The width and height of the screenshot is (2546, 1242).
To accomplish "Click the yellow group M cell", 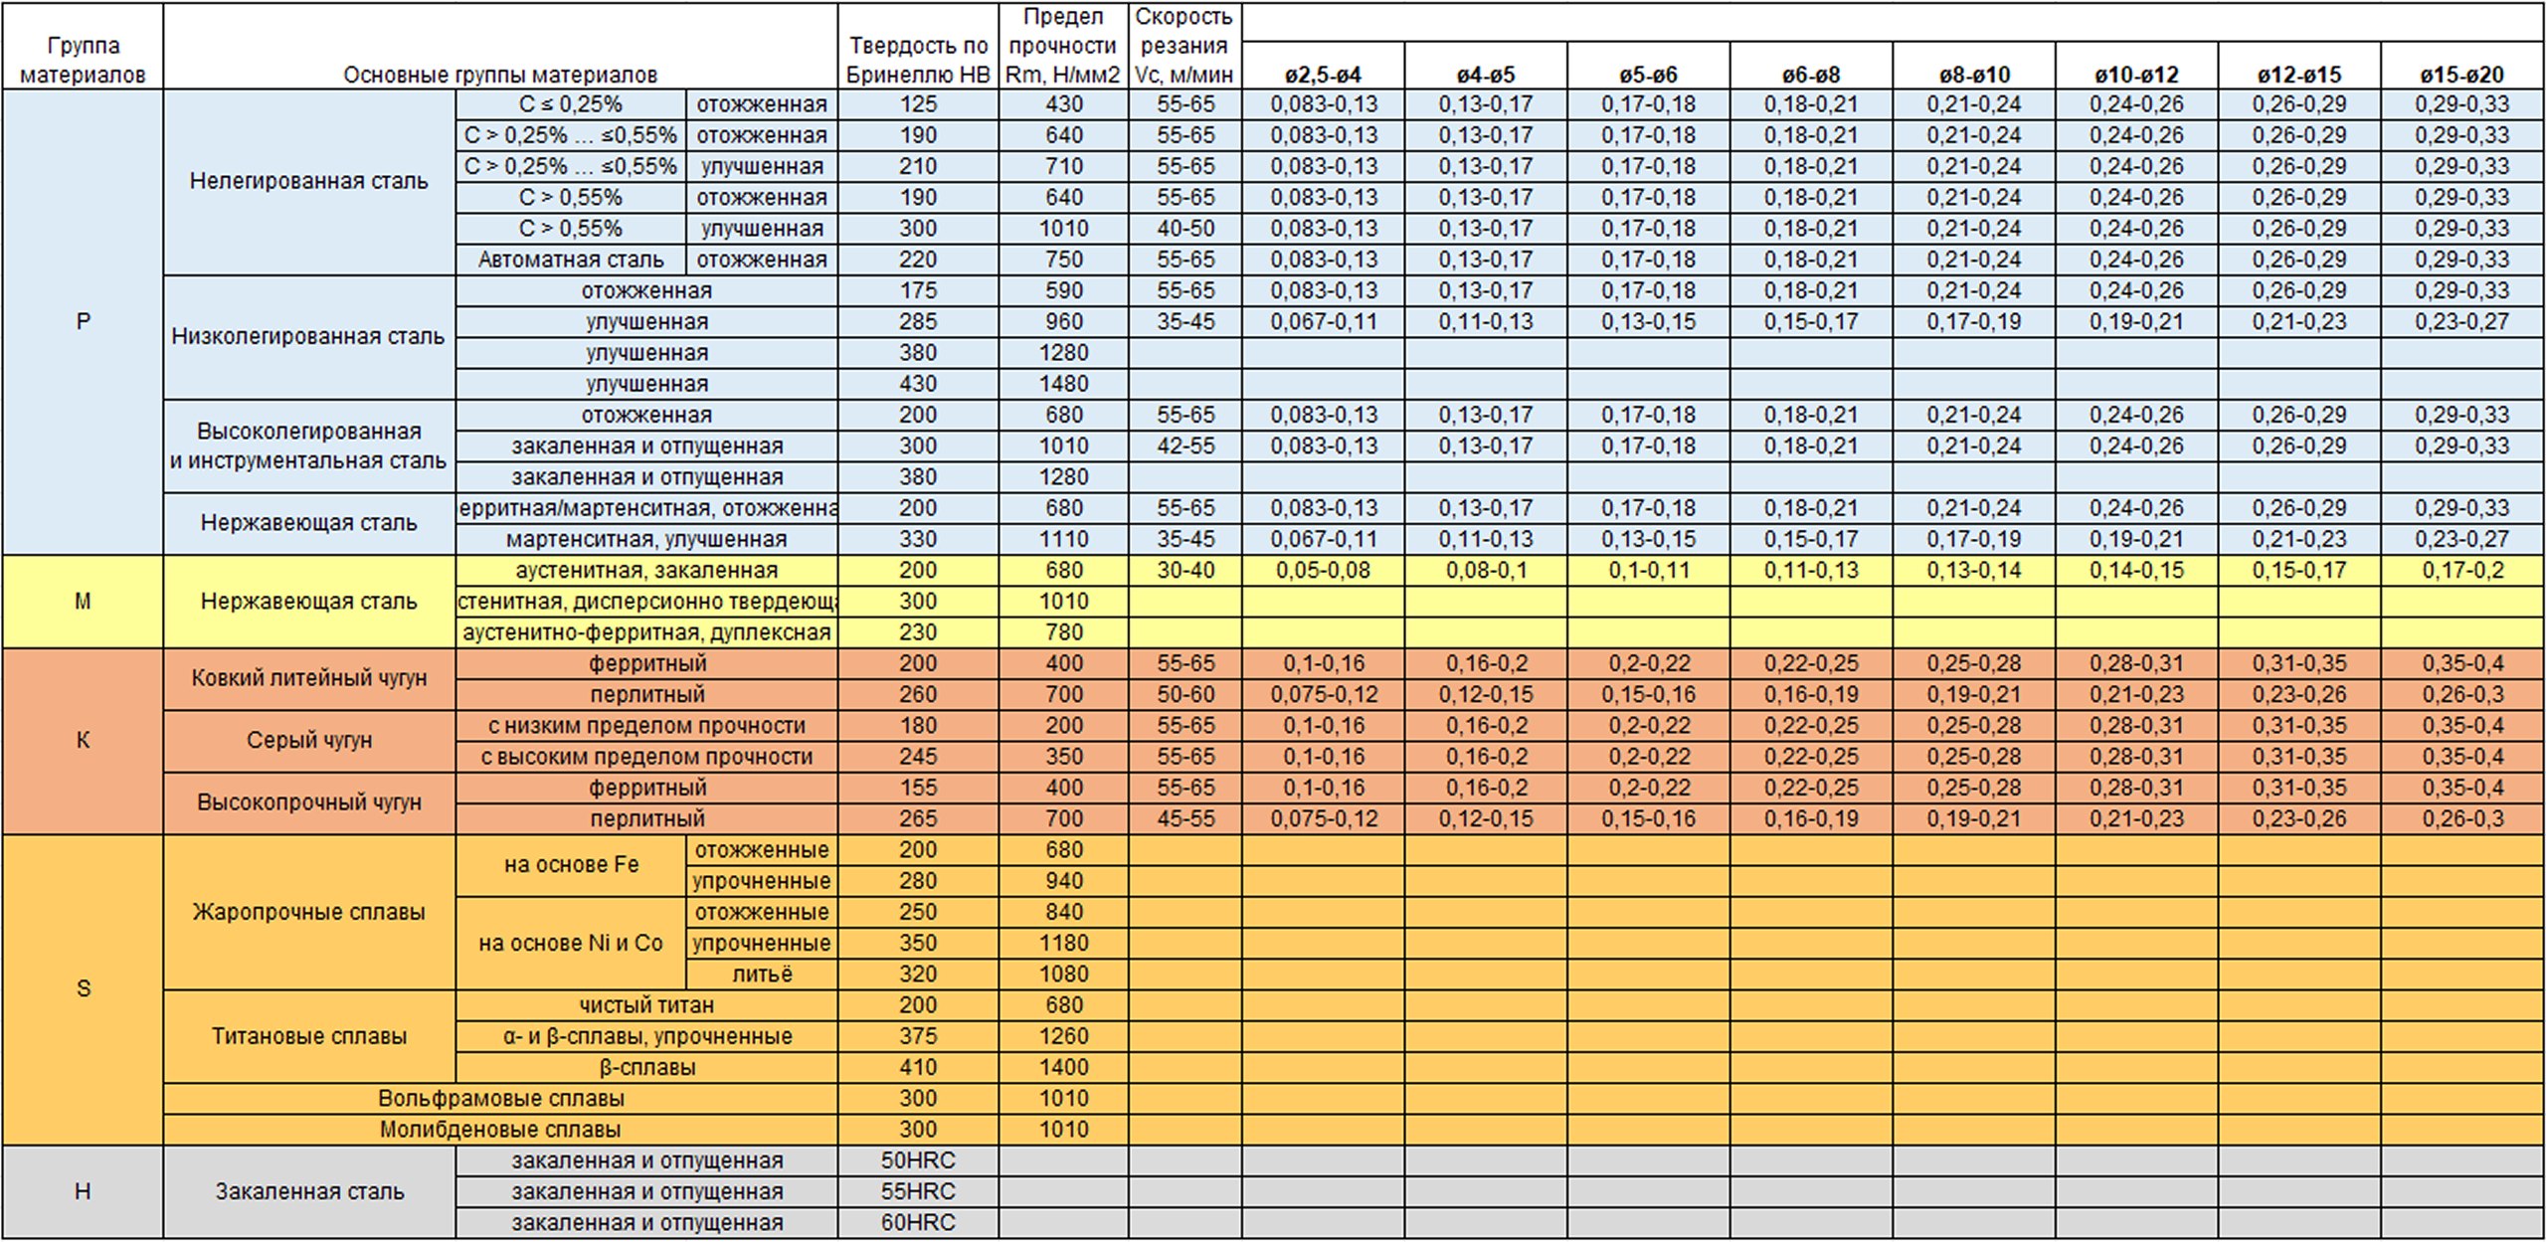I will [83, 601].
